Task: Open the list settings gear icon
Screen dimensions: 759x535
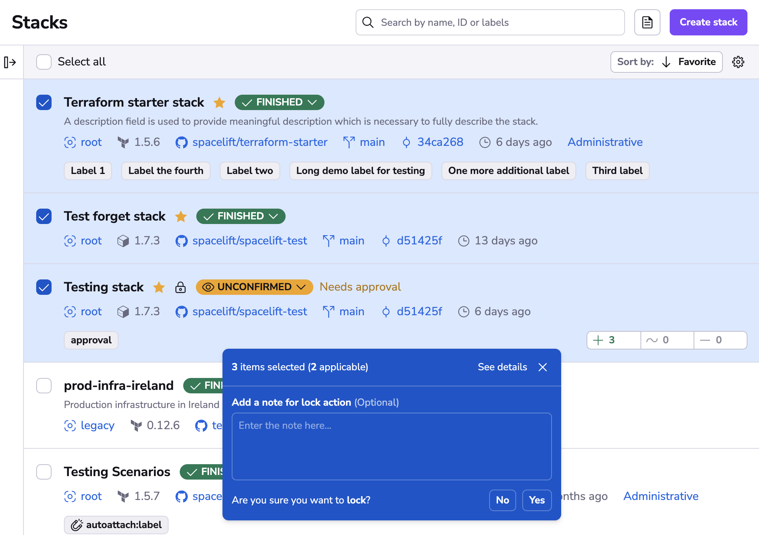Action: 738,62
